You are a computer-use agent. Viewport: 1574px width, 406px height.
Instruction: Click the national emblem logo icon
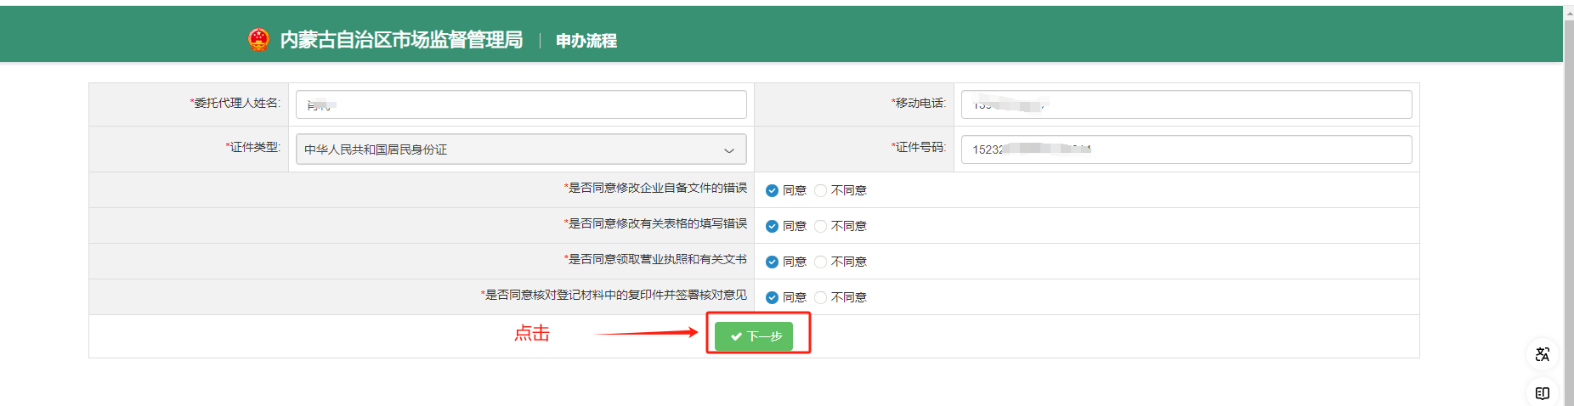[258, 39]
